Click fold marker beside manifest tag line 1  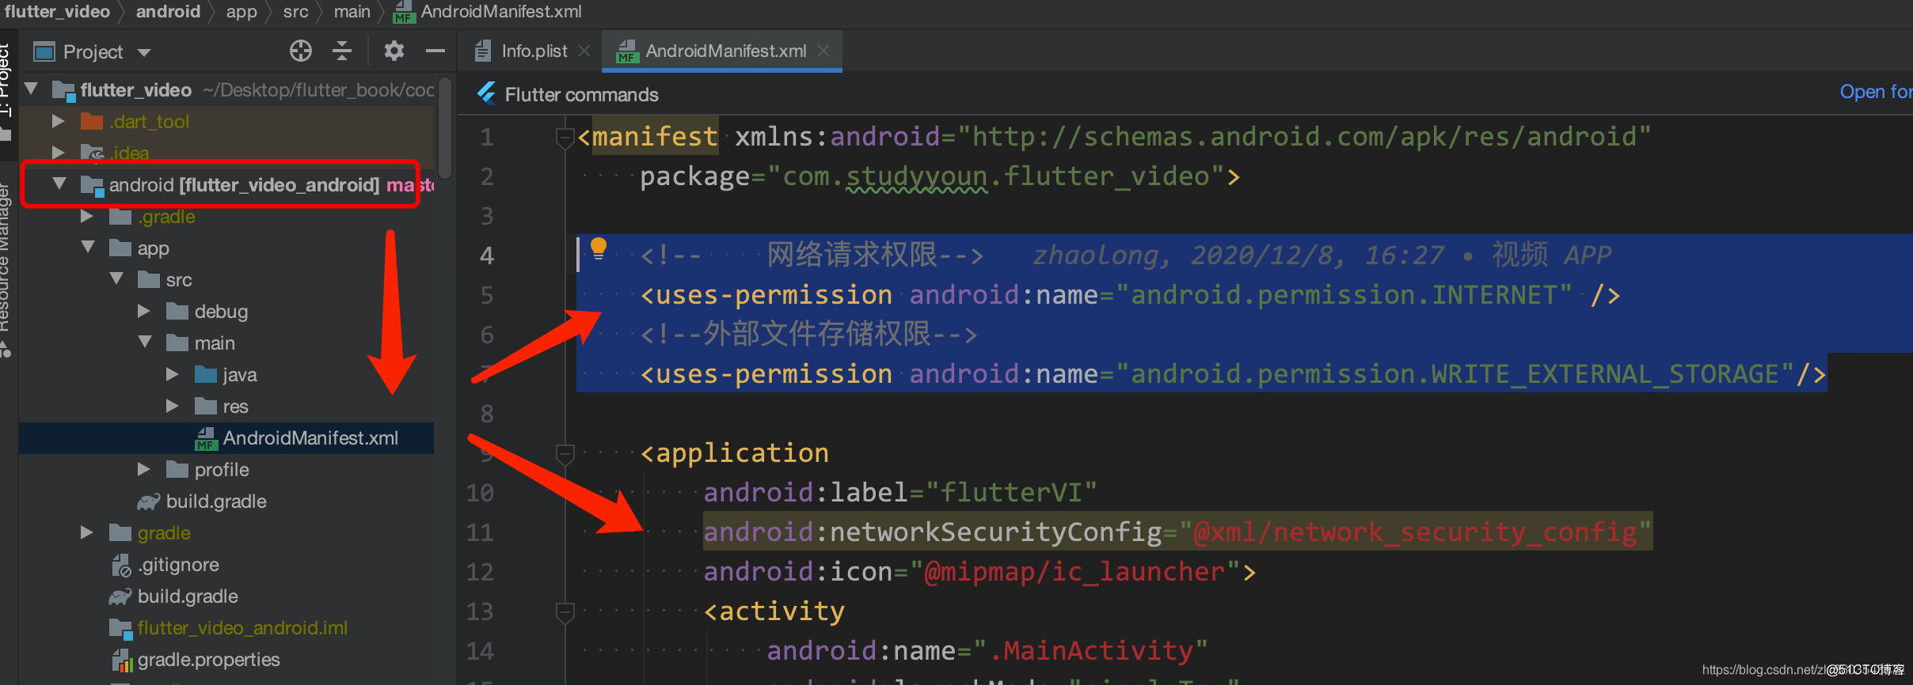pos(565,138)
